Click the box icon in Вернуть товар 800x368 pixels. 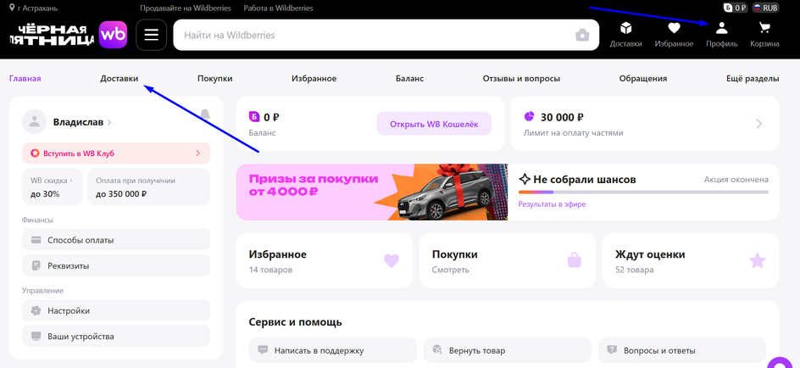(437, 350)
